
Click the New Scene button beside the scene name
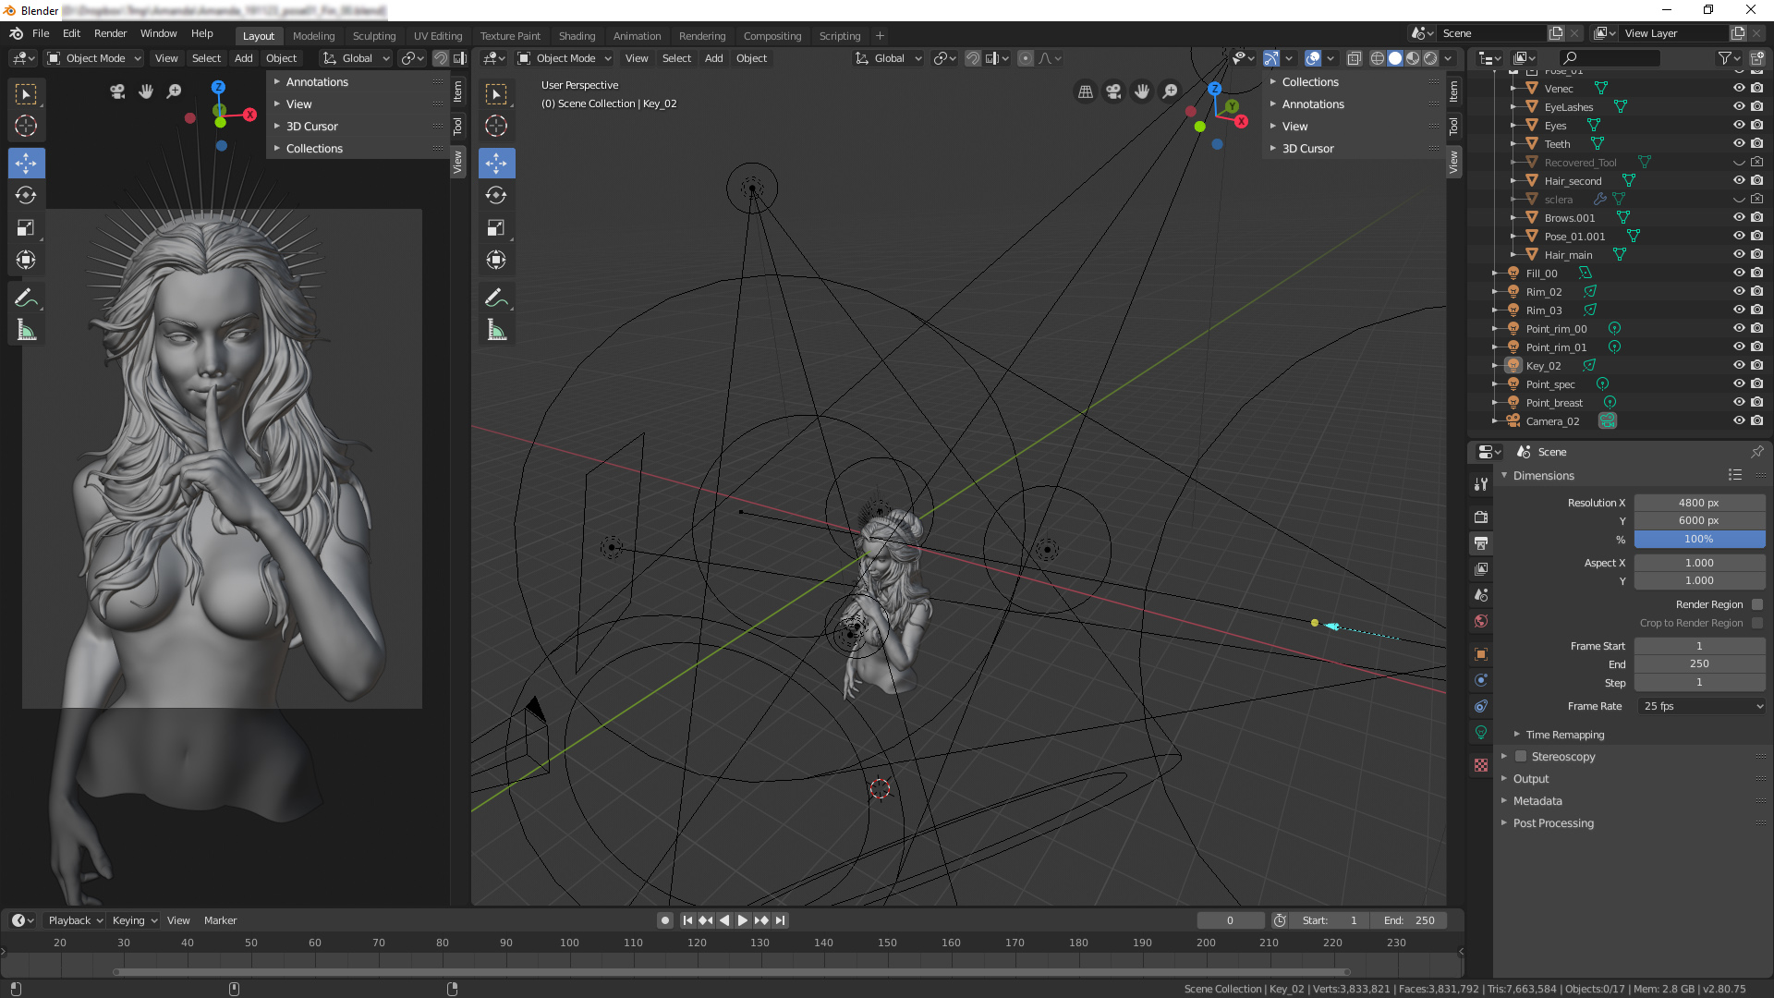pyautogui.click(x=1556, y=32)
